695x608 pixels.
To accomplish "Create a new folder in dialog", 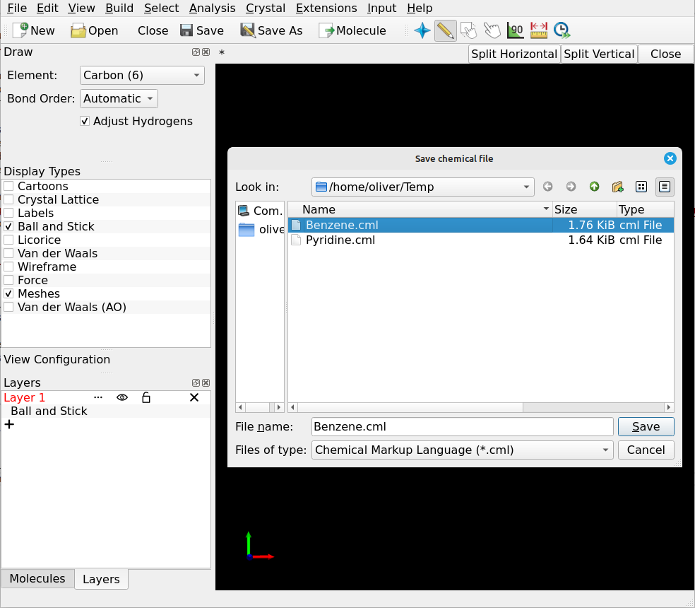I will [617, 187].
